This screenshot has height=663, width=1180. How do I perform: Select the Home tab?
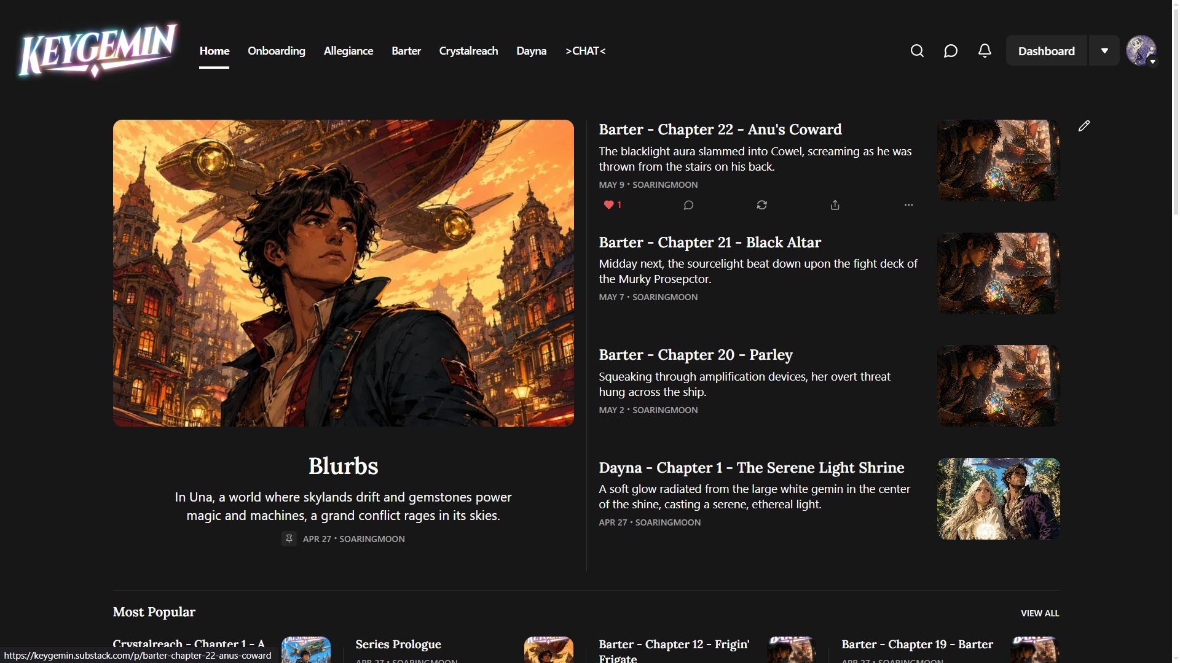[x=214, y=51]
